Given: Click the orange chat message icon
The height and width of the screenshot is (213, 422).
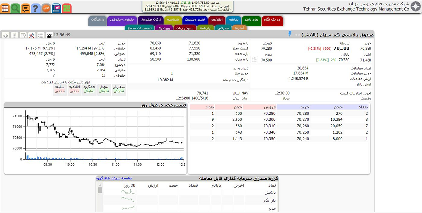Looking at the screenshot, I should coord(26,8).
